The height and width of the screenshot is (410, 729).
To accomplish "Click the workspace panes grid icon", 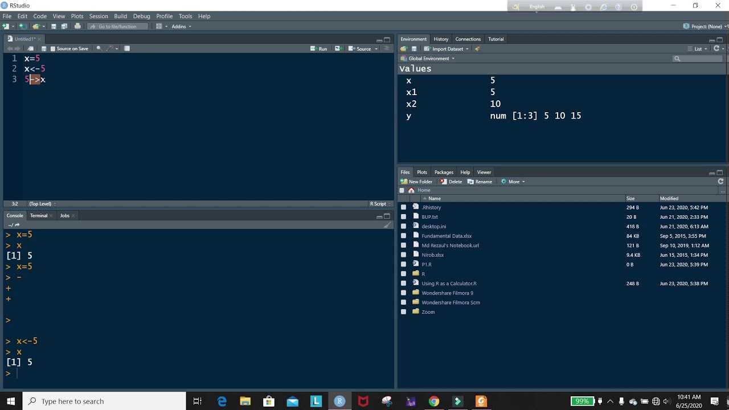I will 159,26.
